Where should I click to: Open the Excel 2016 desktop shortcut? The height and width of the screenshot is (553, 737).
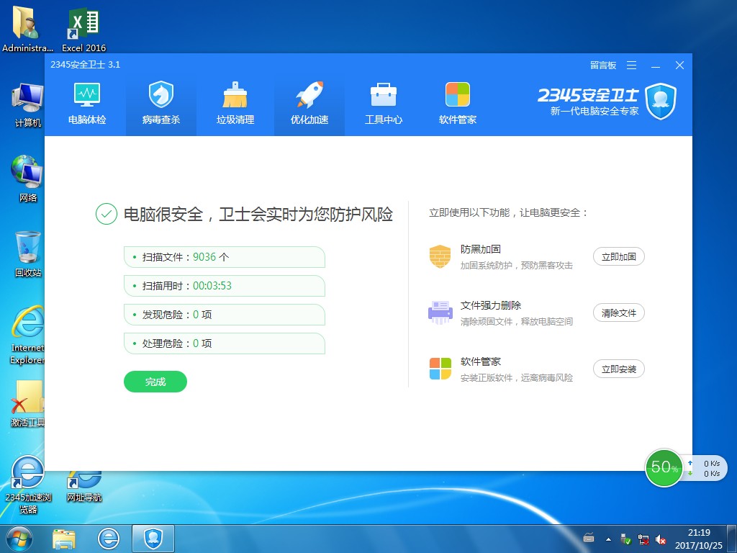point(83,28)
